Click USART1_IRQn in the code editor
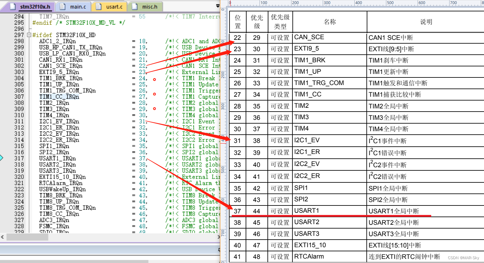 pos(57,158)
